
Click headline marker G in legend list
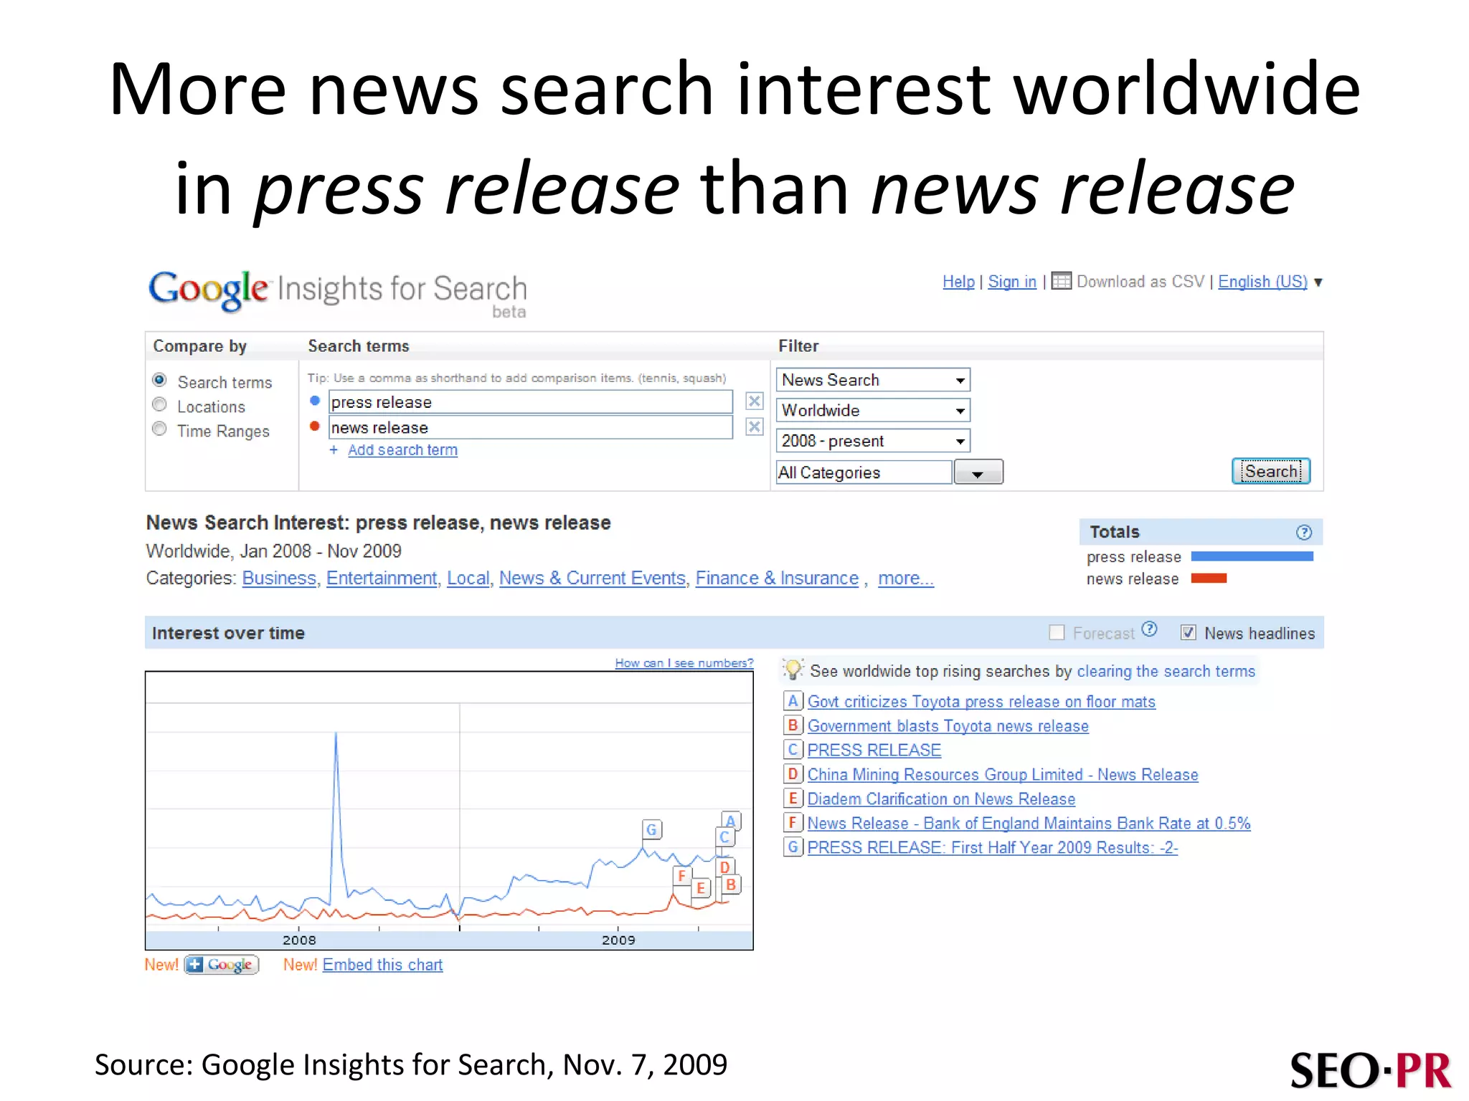point(792,847)
